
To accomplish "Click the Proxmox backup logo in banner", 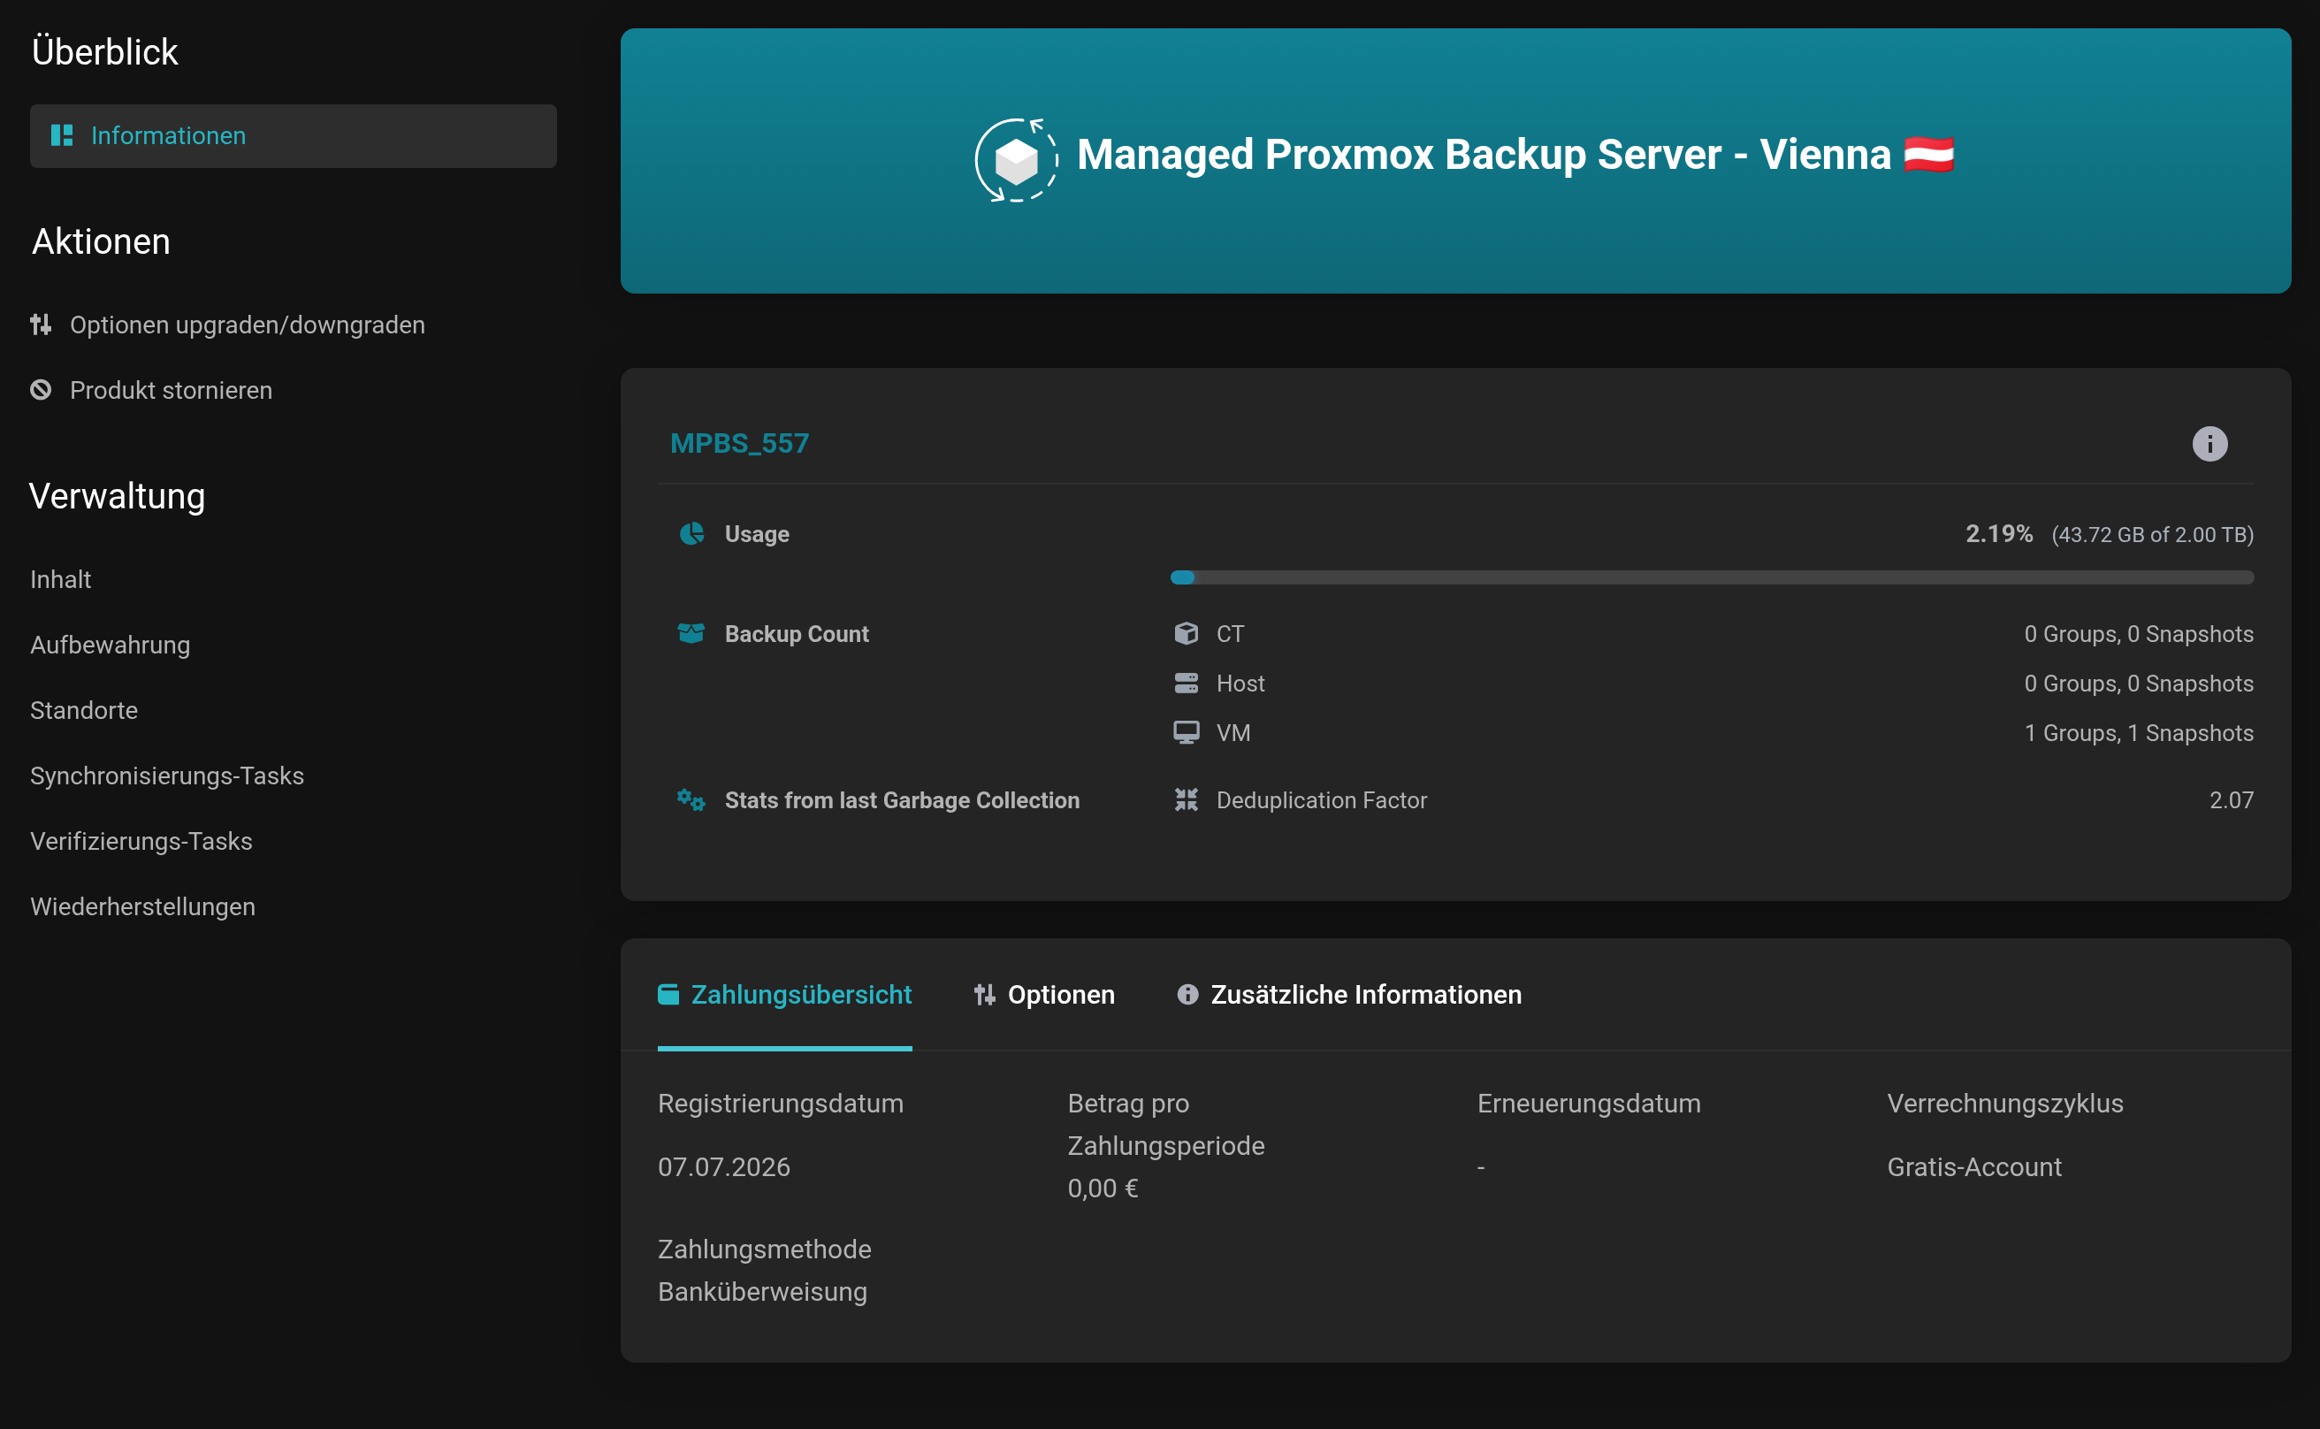I will (x=1016, y=160).
